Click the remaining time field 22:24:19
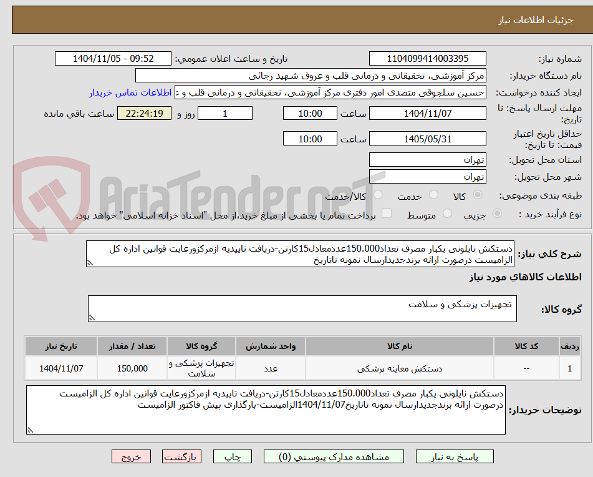 145,113
